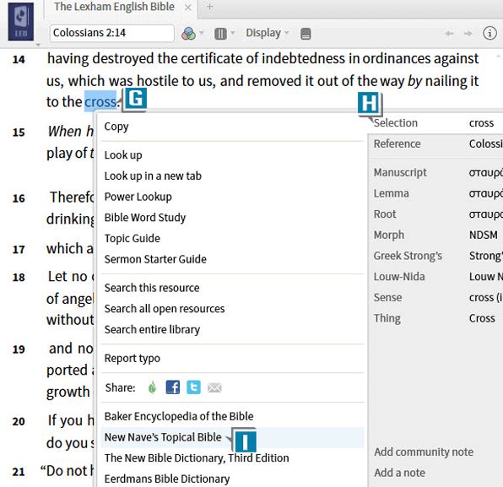Share by email envelope icon
Screen dimensions: 503x487
pyautogui.click(x=214, y=388)
